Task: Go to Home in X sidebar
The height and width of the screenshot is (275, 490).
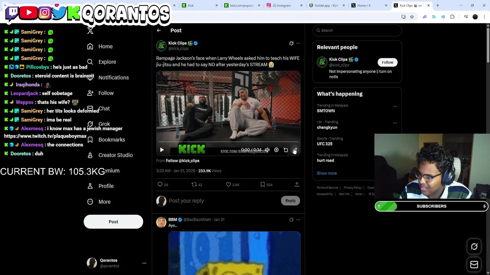Action: (x=105, y=46)
